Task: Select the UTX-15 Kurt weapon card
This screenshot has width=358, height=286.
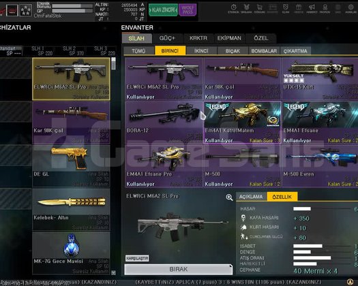Action: click(x=320, y=79)
